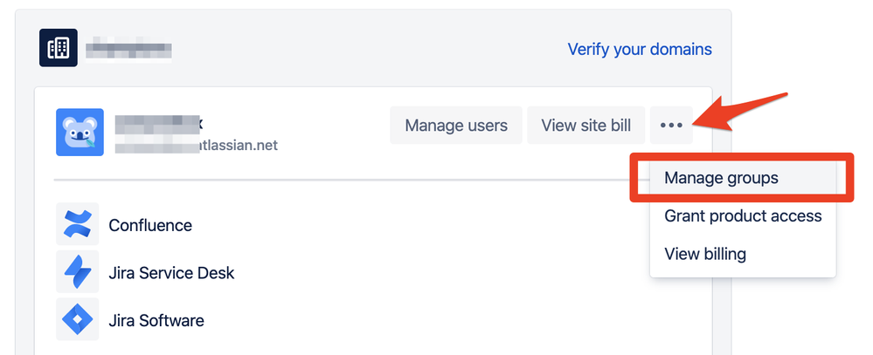Click the Manage users button

click(x=455, y=126)
